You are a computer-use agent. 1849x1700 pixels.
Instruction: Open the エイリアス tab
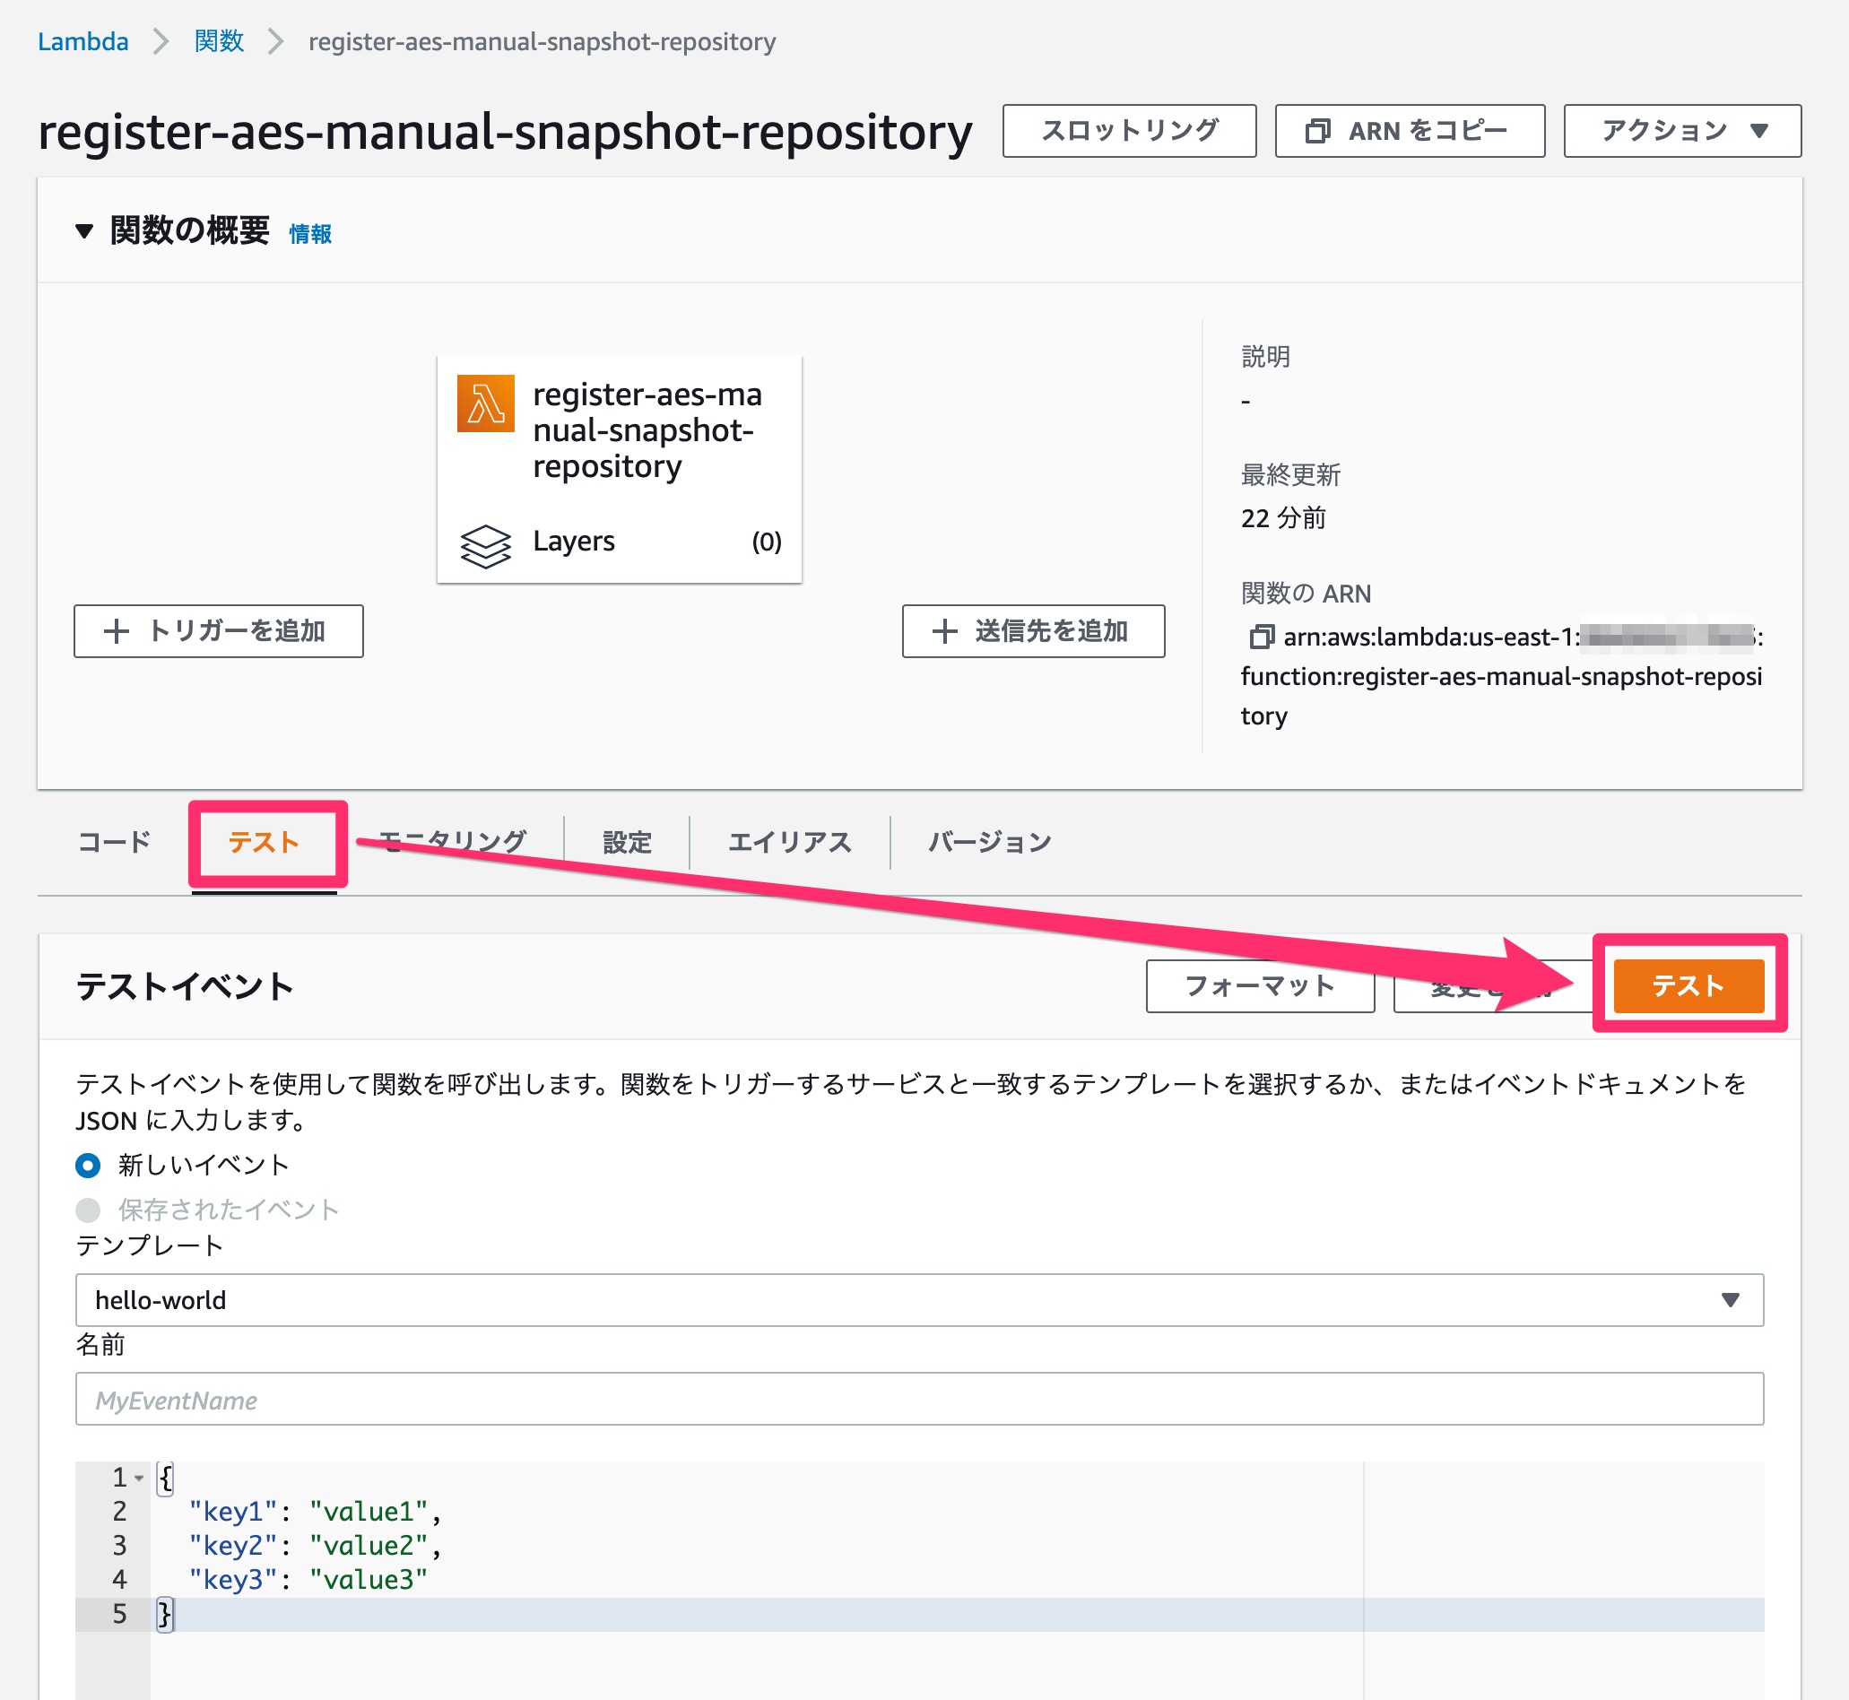click(x=789, y=842)
